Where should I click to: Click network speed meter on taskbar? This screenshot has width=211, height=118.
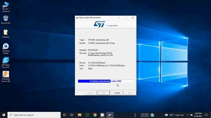[142, 115]
